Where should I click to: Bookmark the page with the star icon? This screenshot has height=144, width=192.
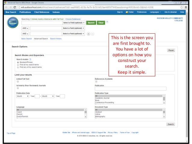pyautogui.click(x=181, y=7)
